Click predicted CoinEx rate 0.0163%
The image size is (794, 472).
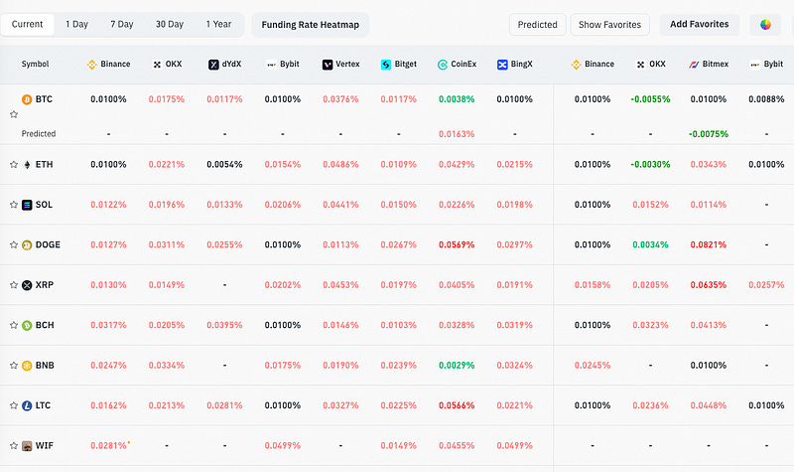point(457,134)
